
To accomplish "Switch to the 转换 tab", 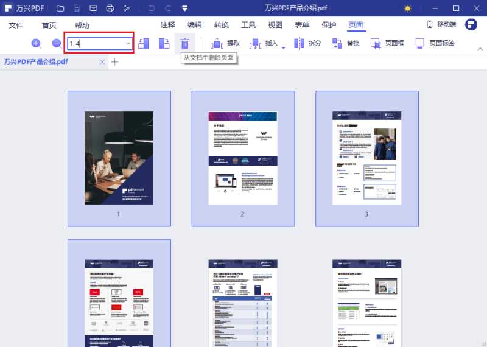I will pyautogui.click(x=222, y=25).
